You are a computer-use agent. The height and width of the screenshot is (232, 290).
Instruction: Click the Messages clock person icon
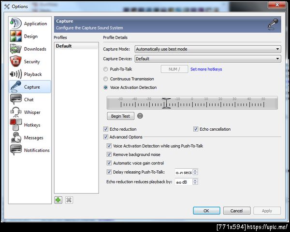(16, 137)
